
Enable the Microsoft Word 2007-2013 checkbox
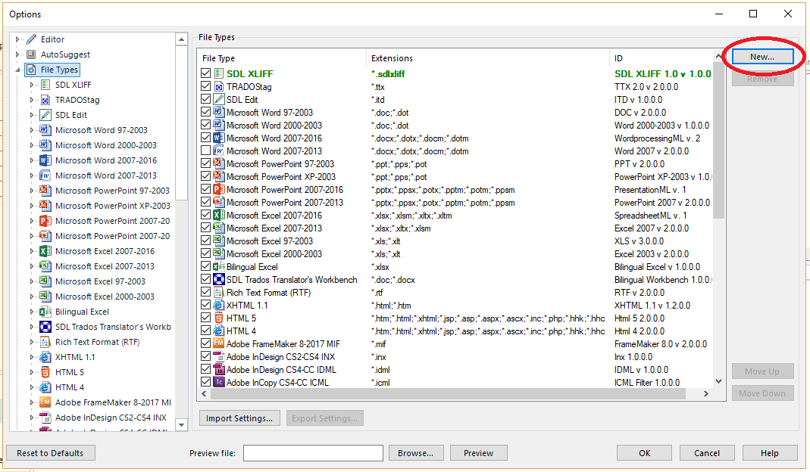[x=205, y=151]
